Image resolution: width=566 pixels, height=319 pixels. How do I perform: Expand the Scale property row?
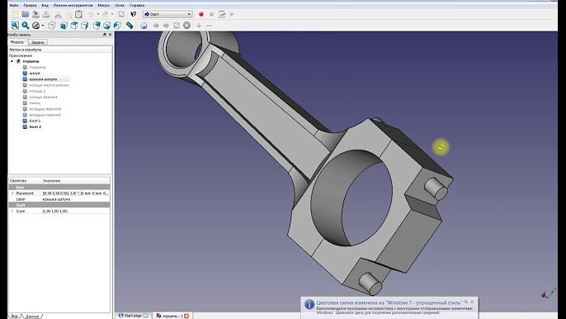[x=12, y=211]
